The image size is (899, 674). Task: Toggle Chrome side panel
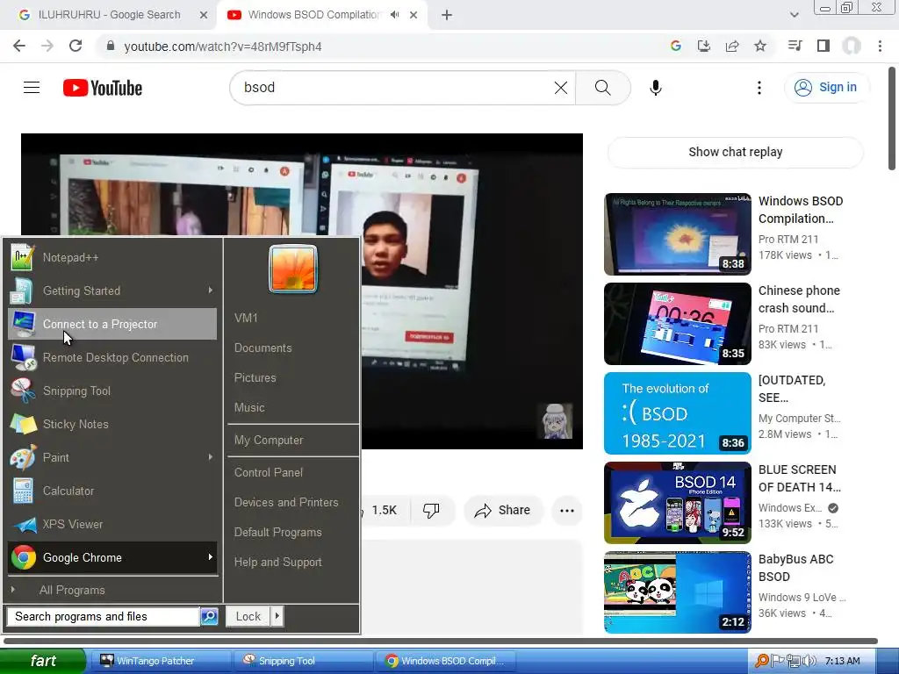tap(823, 46)
